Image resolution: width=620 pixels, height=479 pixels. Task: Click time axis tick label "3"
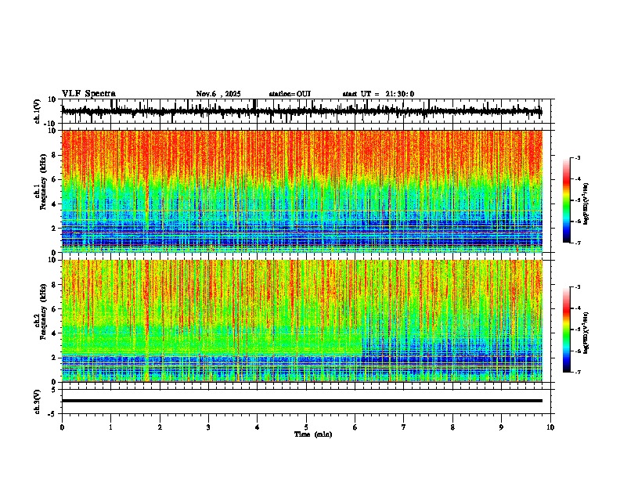[x=208, y=427]
